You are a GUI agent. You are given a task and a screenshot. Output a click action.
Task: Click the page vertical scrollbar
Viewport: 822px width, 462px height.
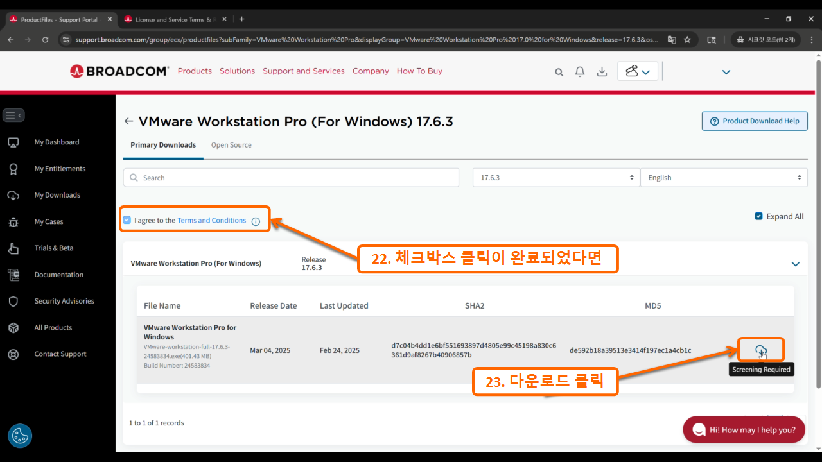click(818, 225)
